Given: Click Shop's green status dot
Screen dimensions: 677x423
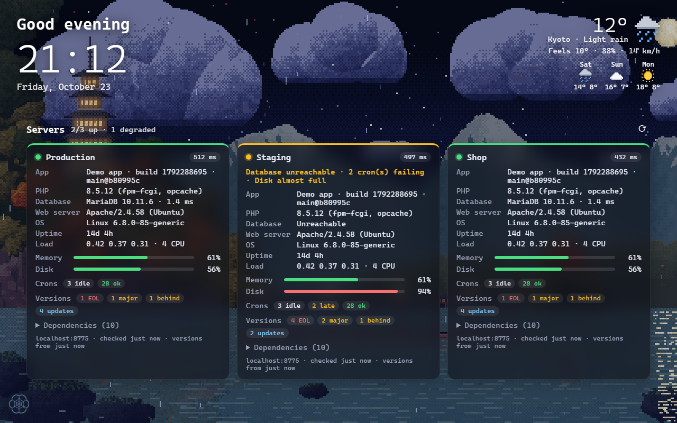Looking at the screenshot, I should pos(459,157).
